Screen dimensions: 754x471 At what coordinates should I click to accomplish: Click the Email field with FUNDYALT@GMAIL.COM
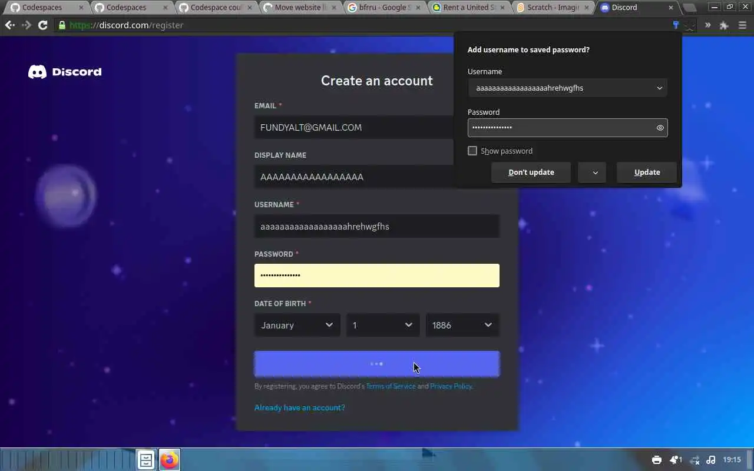(354, 127)
